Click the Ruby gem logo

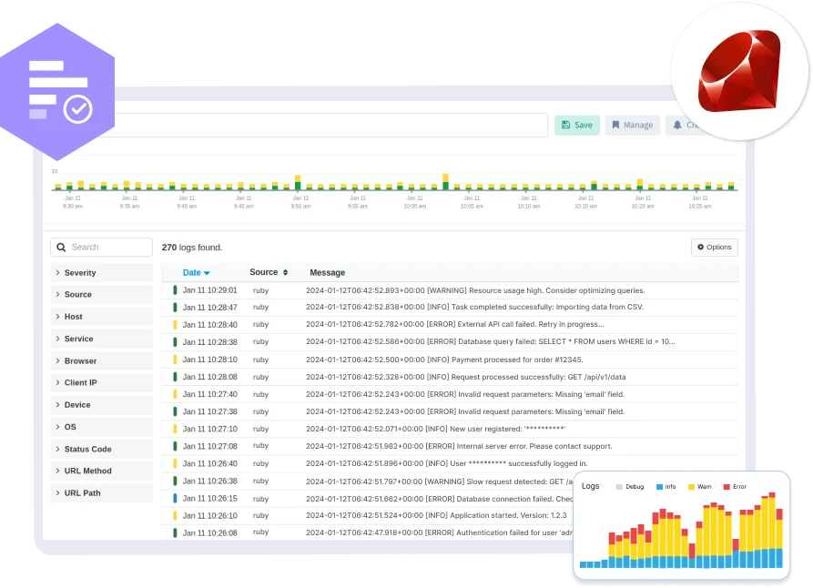[x=739, y=71]
